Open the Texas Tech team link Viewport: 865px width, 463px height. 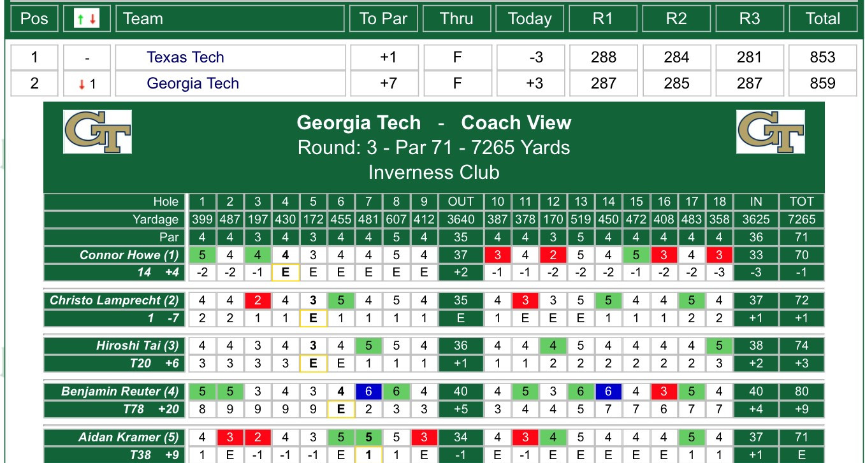tap(185, 57)
